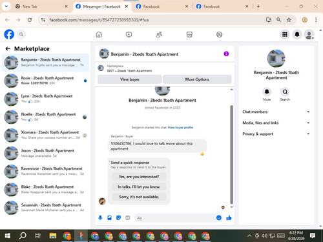Open Chrome three-dot menu
This screenshot has height=242, width=323.
click(x=316, y=20)
